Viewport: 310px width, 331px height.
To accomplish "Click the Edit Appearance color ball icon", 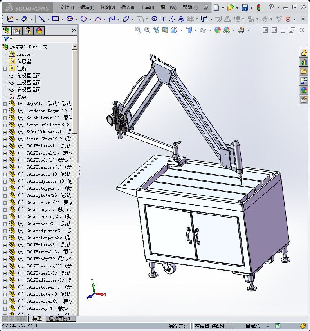I will (218, 30).
